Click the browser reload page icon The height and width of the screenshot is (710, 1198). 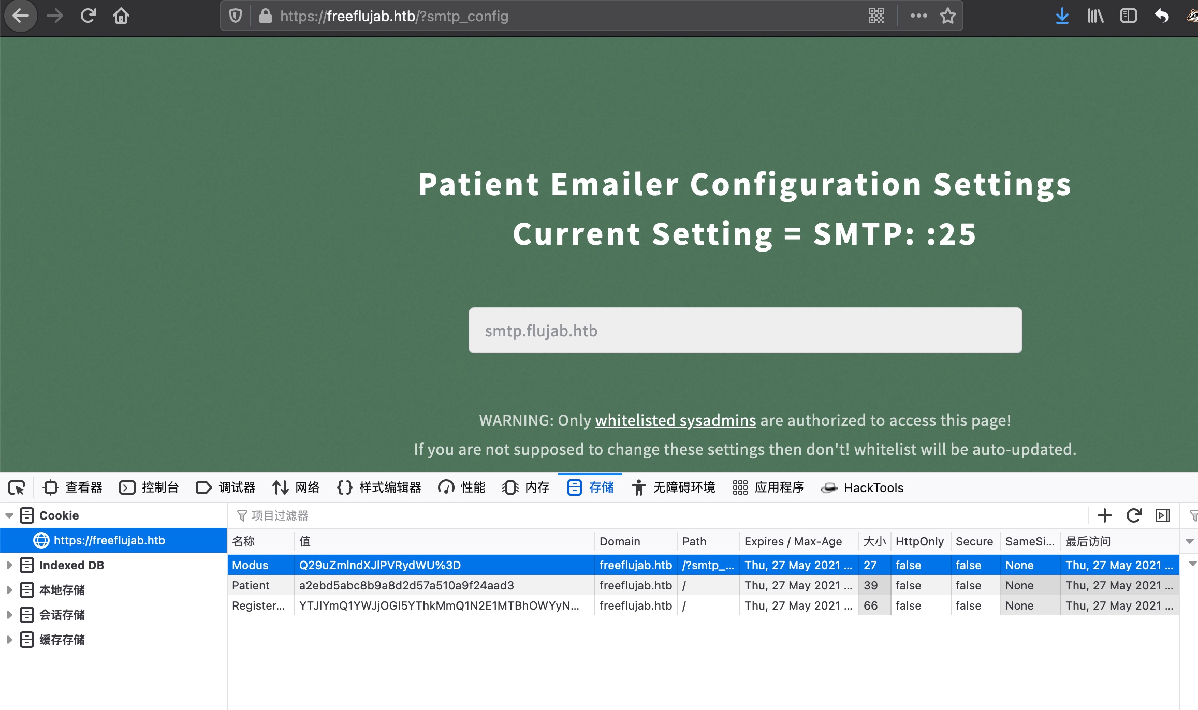89,16
